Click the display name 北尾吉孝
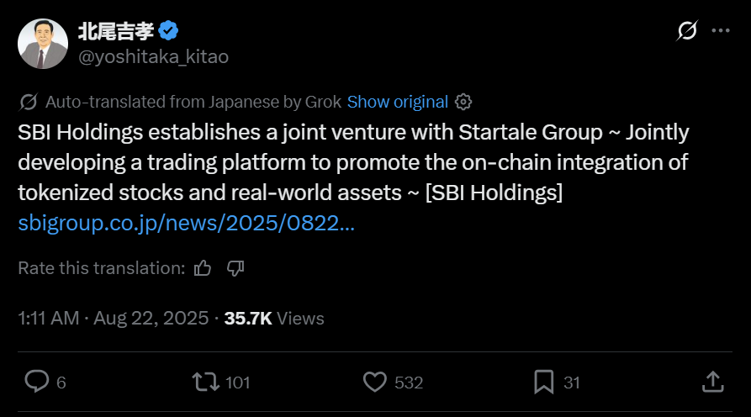Image resolution: width=751 pixels, height=417 pixels. 114,32
